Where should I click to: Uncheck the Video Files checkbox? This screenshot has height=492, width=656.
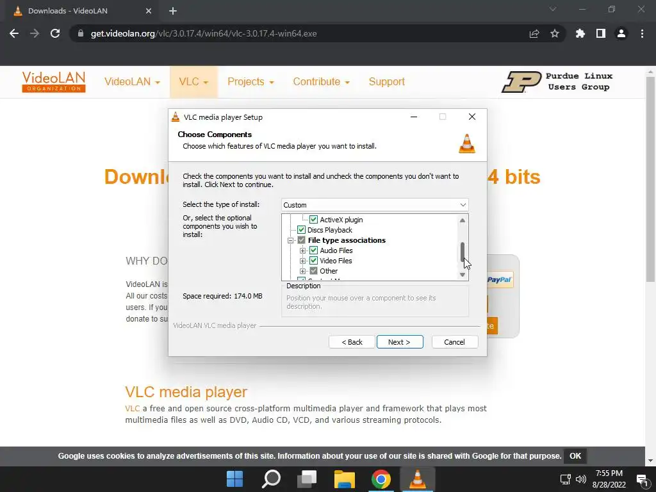313,261
